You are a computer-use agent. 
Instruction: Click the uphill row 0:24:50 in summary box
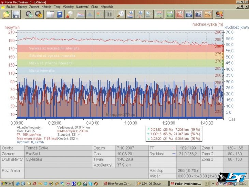174,130
